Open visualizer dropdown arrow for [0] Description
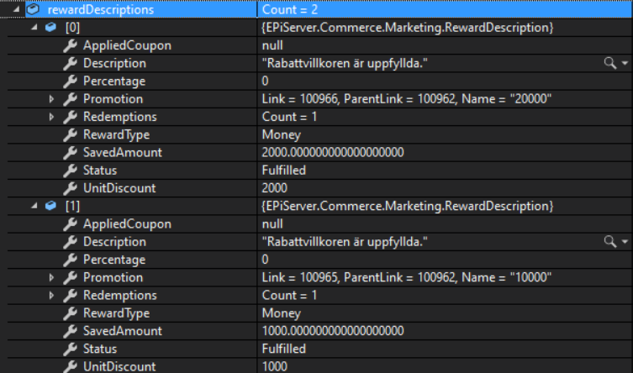 coord(625,64)
